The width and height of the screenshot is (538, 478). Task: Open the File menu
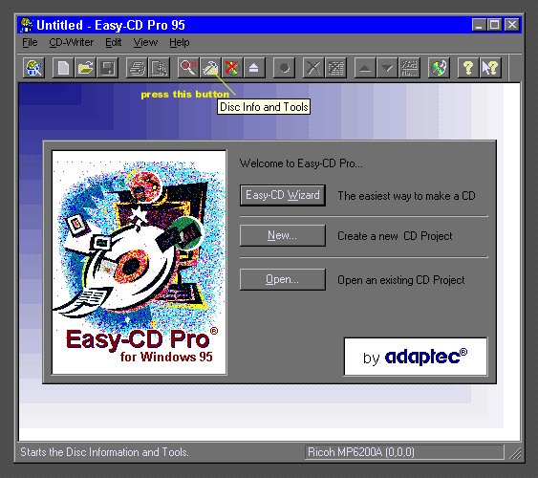[30, 43]
